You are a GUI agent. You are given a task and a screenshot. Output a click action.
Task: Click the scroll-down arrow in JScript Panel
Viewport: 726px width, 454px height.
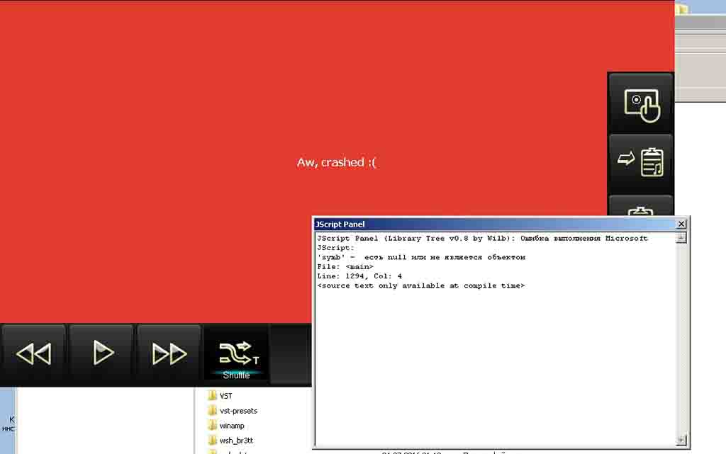[x=681, y=440]
